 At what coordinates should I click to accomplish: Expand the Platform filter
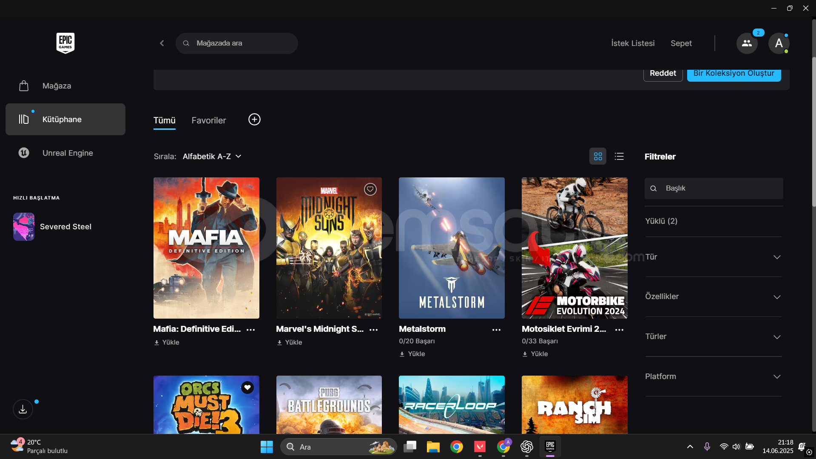click(714, 376)
